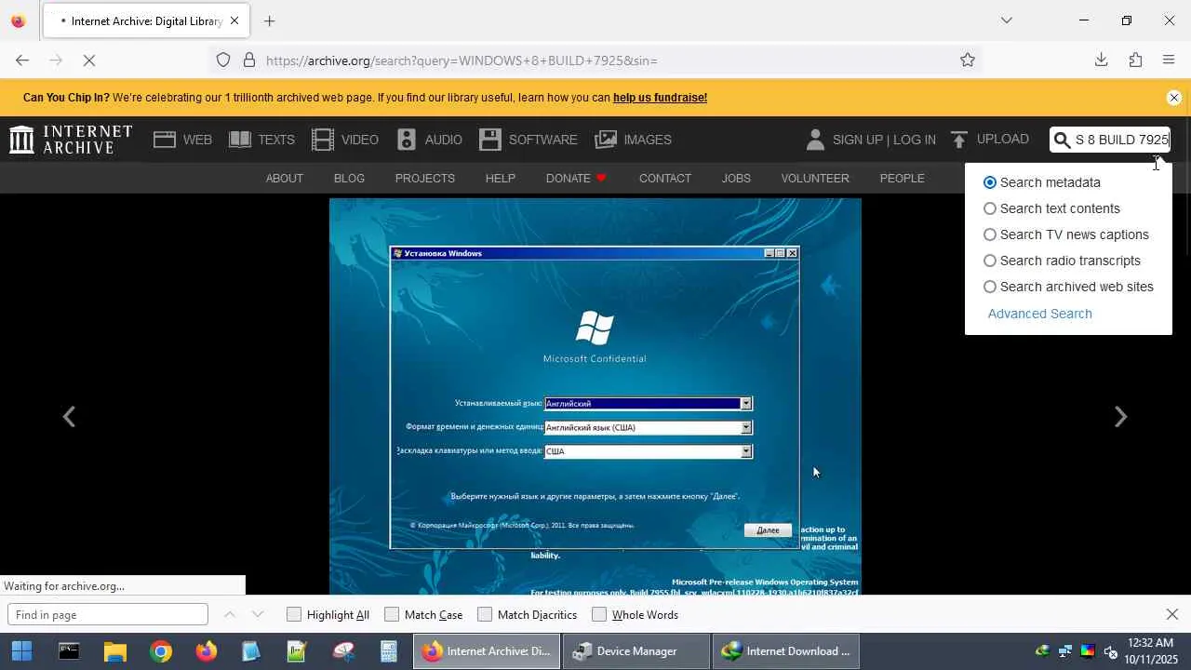The width and height of the screenshot is (1191, 670).
Task: Open the VOLUNTEER menu item
Action: 815,178
